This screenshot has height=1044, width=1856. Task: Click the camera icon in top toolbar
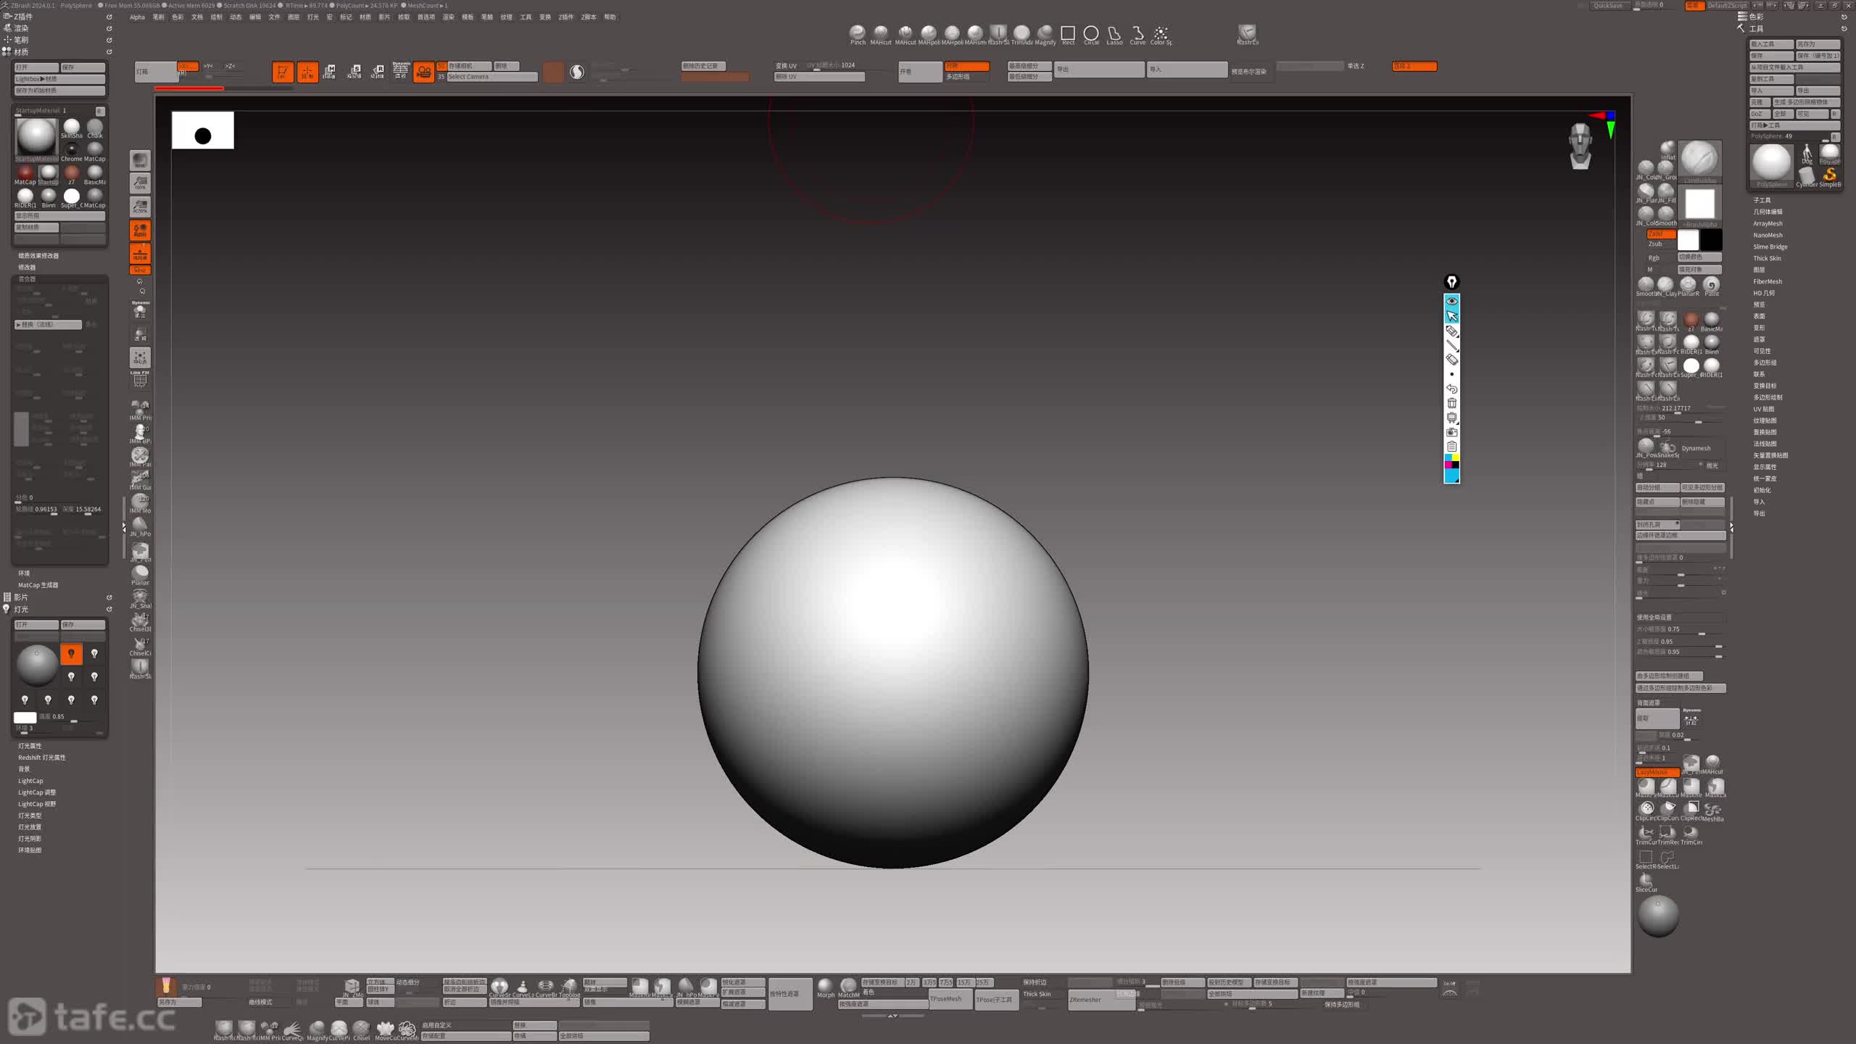[423, 71]
